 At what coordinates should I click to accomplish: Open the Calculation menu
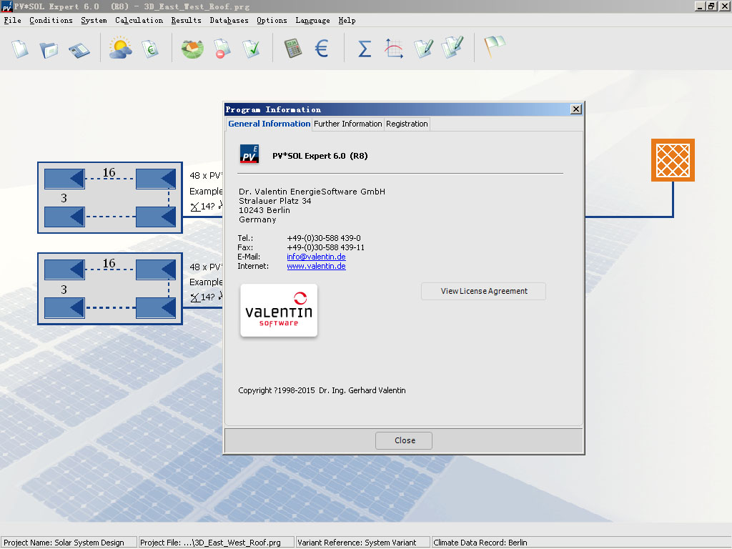pos(139,21)
